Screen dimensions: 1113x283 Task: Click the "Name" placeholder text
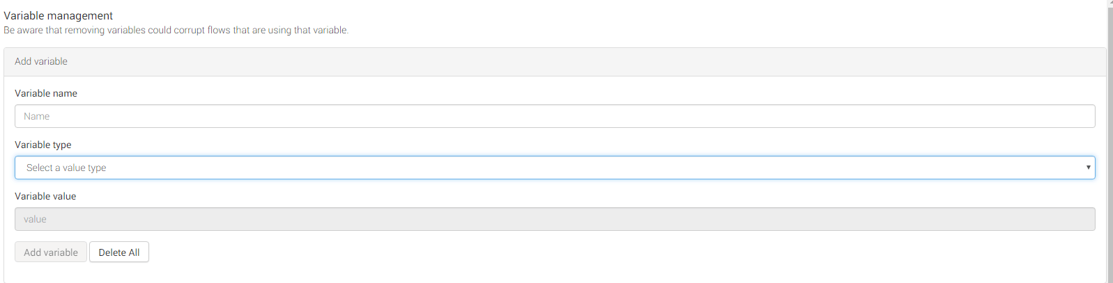click(36, 116)
